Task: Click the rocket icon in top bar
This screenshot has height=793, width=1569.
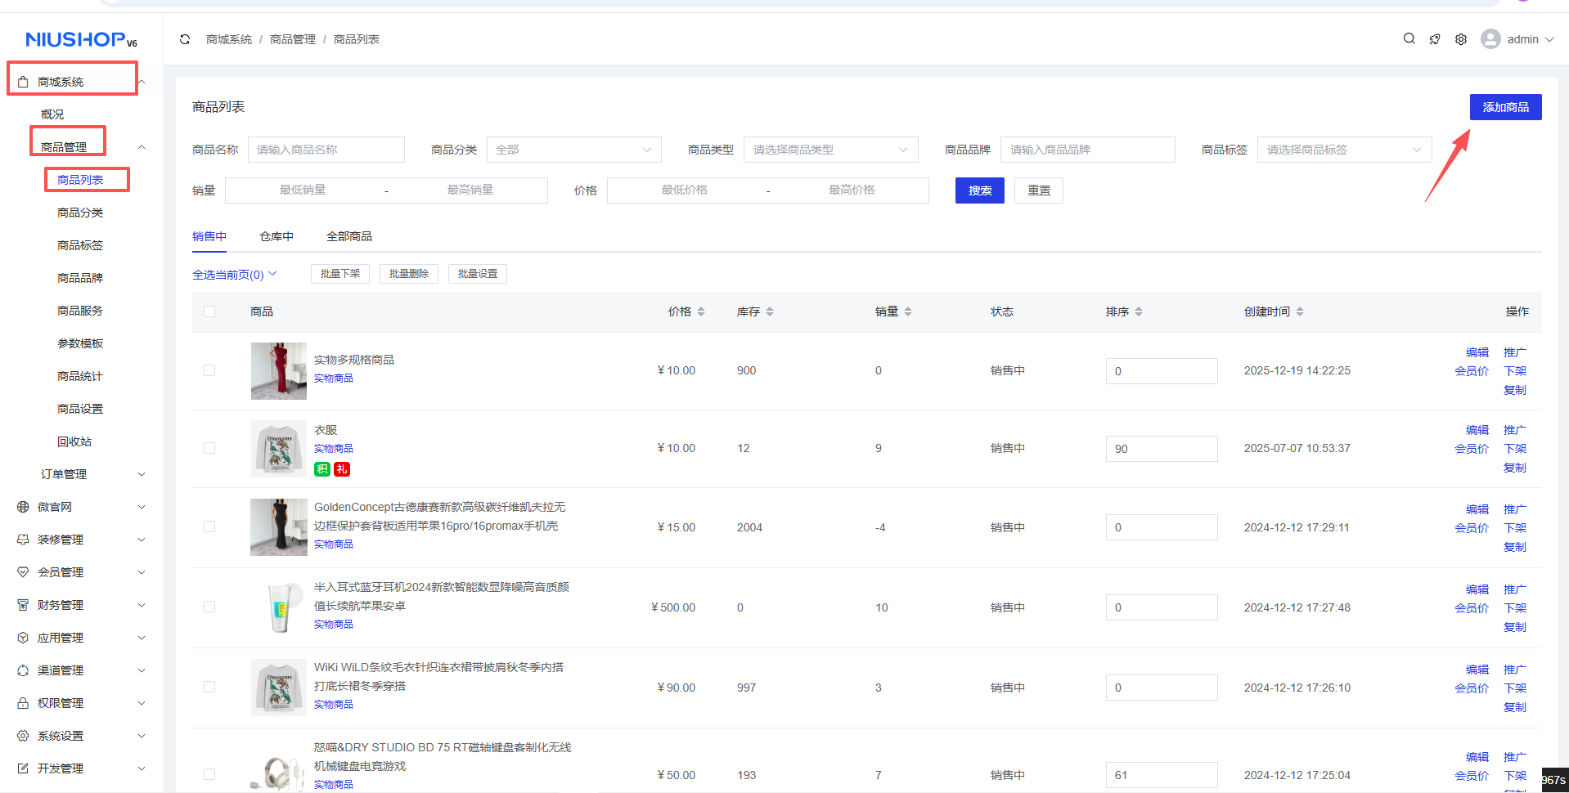Action: (x=1435, y=39)
